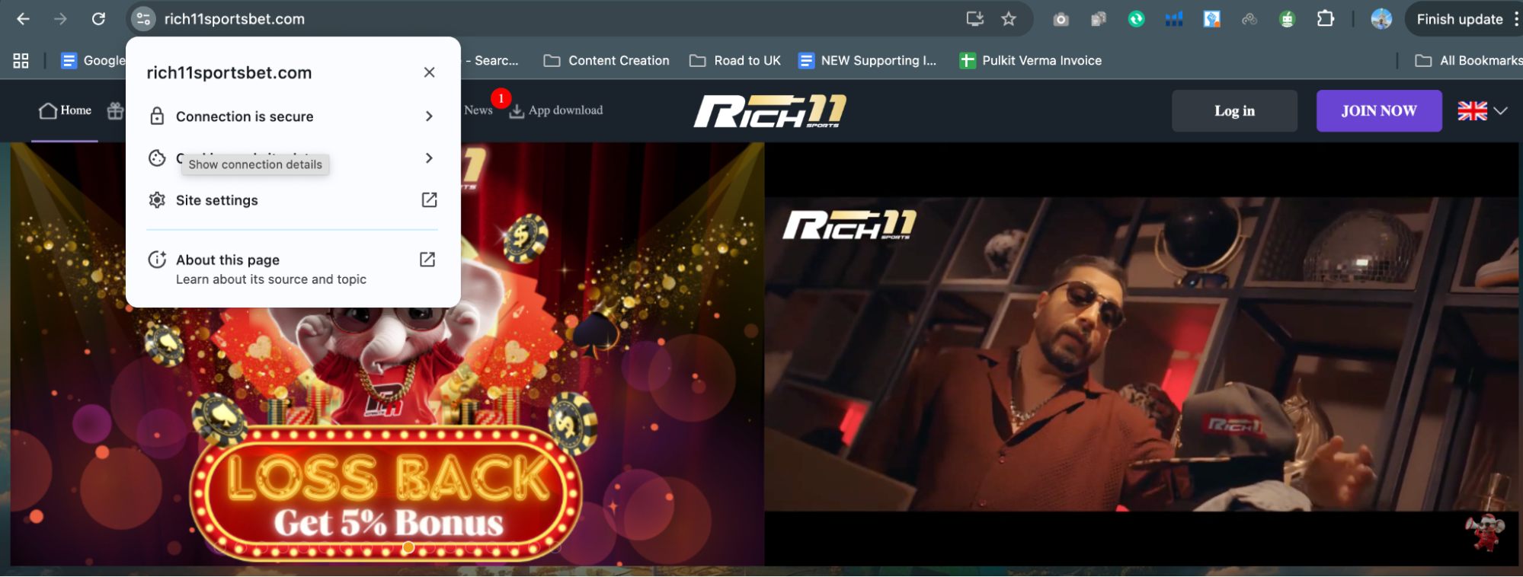Open NEW Supporting bookmark document
This screenshot has height=577, width=1523.
(x=867, y=60)
